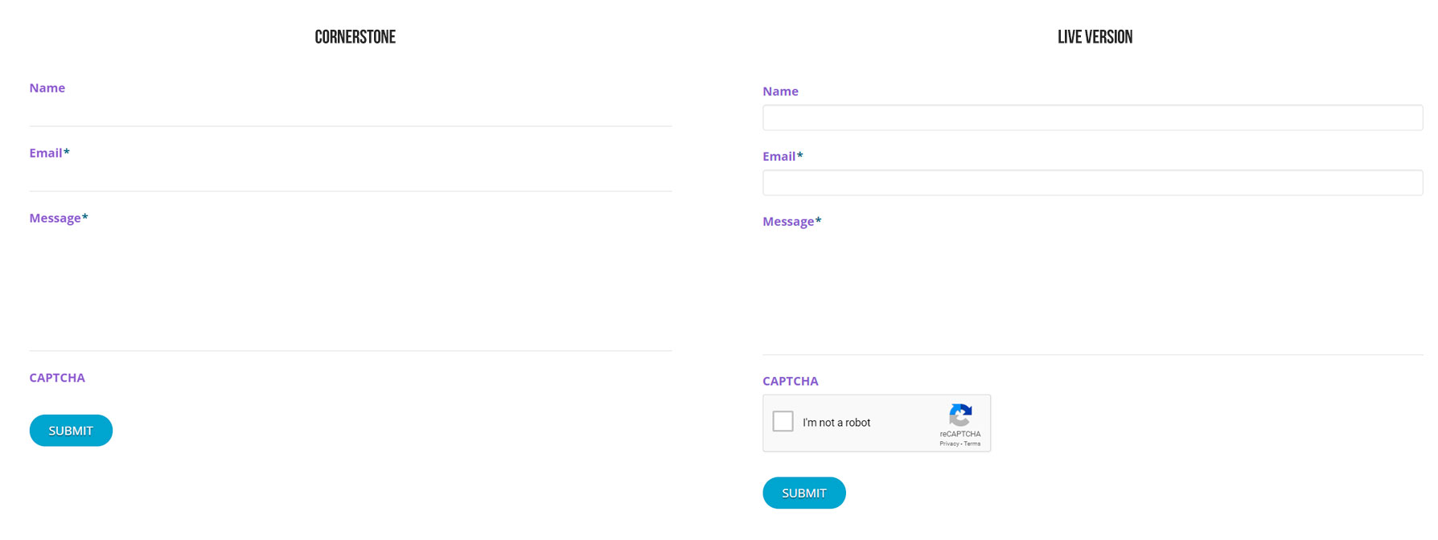Focus the Name input box in Live Version
1438x540 pixels.
point(1092,117)
